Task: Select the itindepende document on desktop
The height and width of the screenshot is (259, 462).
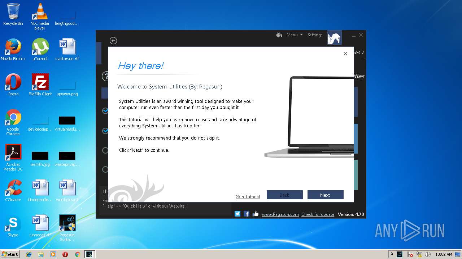Action: click(x=40, y=191)
